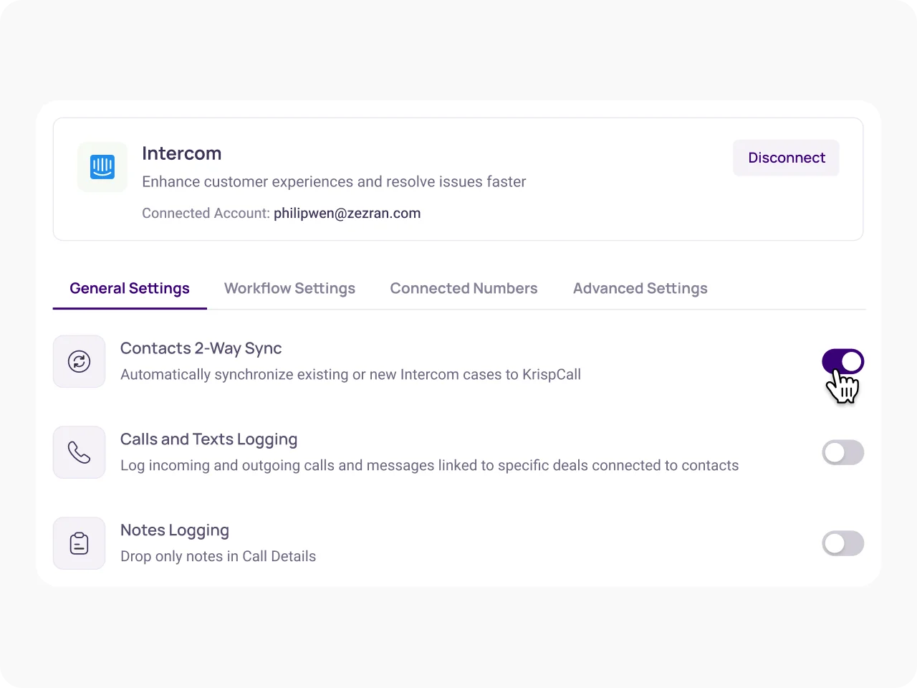Go to the Connected Numbers tab
Image resolution: width=917 pixels, height=688 pixels.
(464, 288)
